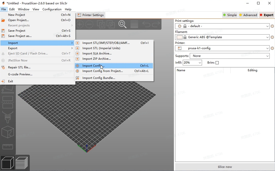The height and width of the screenshot is (171, 275).
Task: Switch to Expert mode
Action: click(267, 15)
